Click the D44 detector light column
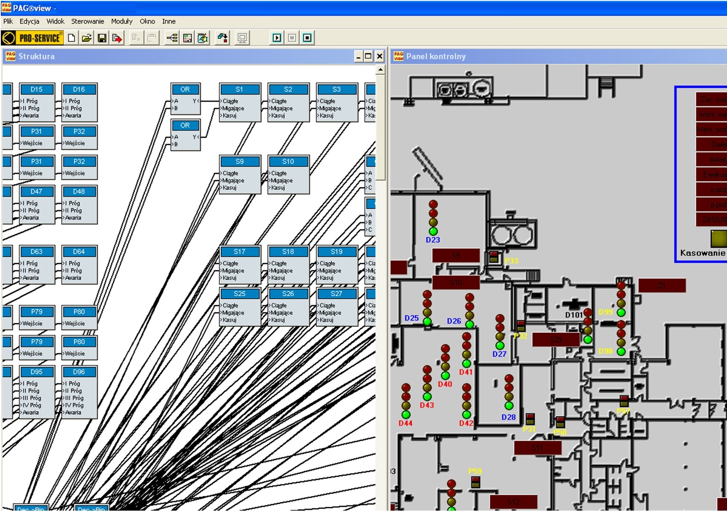This screenshot has width=727, height=511. click(406, 401)
